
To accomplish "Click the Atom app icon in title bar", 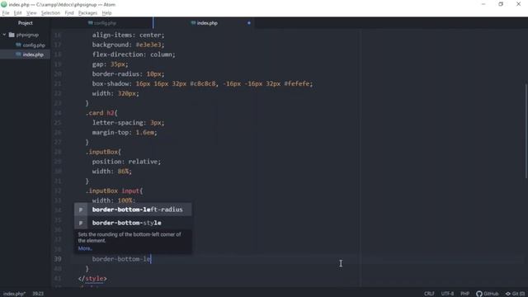I will coord(3,4).
